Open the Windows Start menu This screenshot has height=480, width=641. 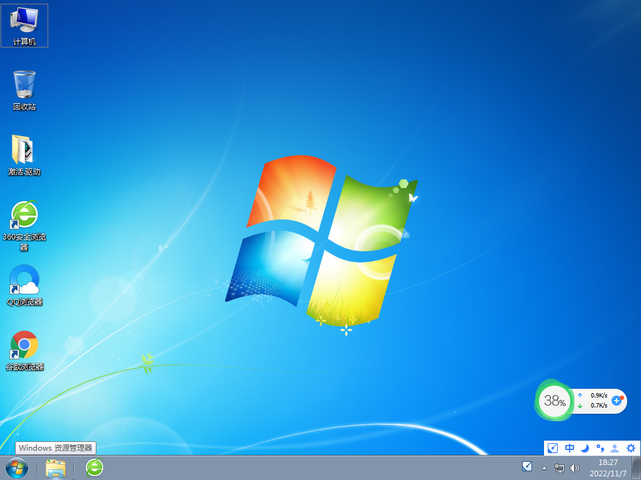17,467
